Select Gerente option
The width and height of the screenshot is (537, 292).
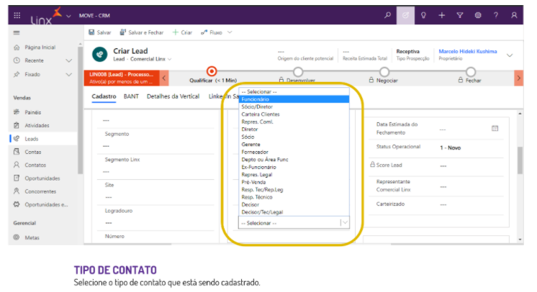pos(294,145)
